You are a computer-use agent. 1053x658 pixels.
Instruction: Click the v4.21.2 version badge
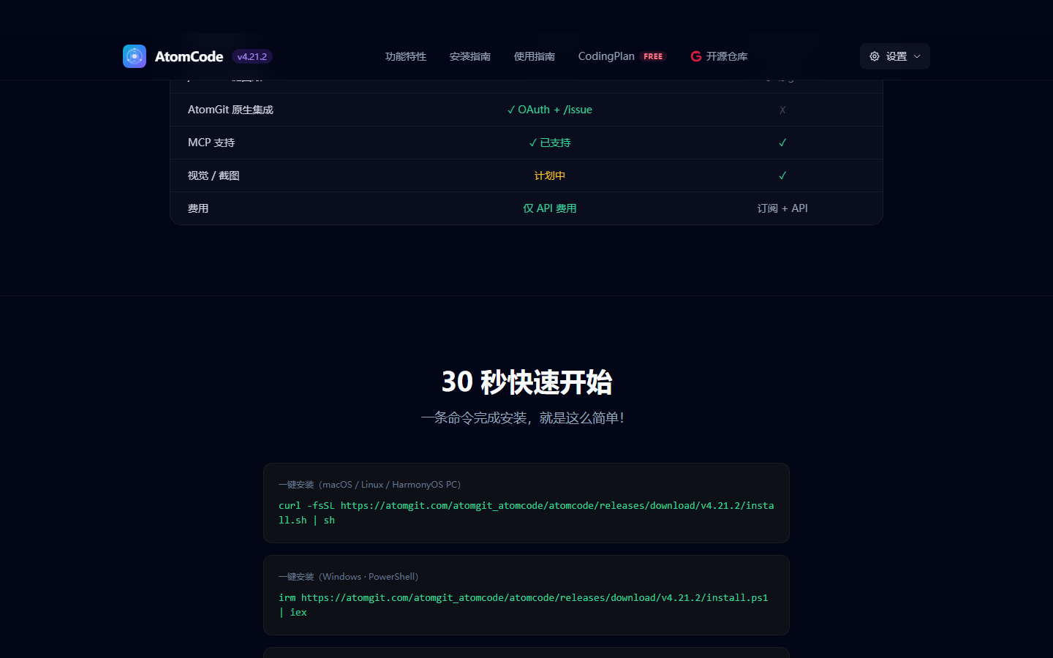[x=252, y=56]
